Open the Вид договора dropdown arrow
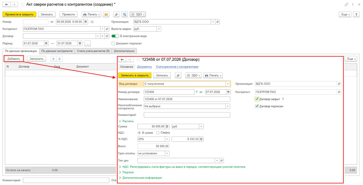Screen dimensions: 363x185 pos(228,84)
